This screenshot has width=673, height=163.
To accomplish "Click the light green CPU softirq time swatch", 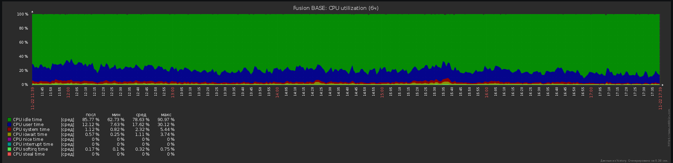I will coord(10,149).
